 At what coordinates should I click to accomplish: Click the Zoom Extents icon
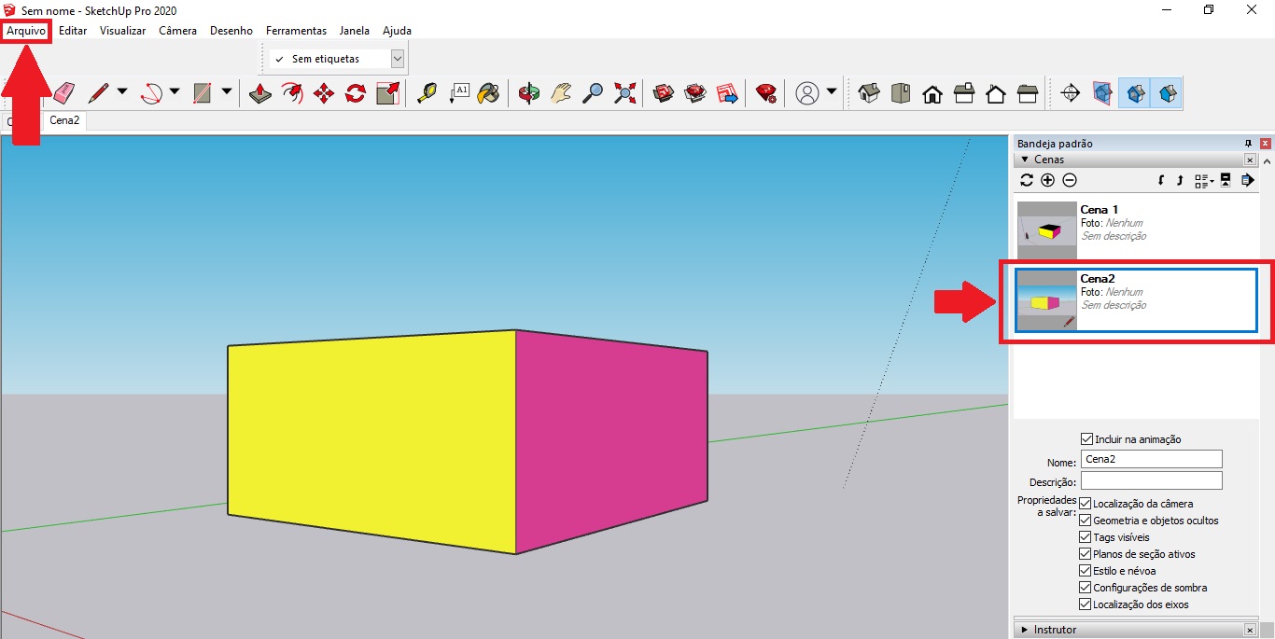(625, 93)
